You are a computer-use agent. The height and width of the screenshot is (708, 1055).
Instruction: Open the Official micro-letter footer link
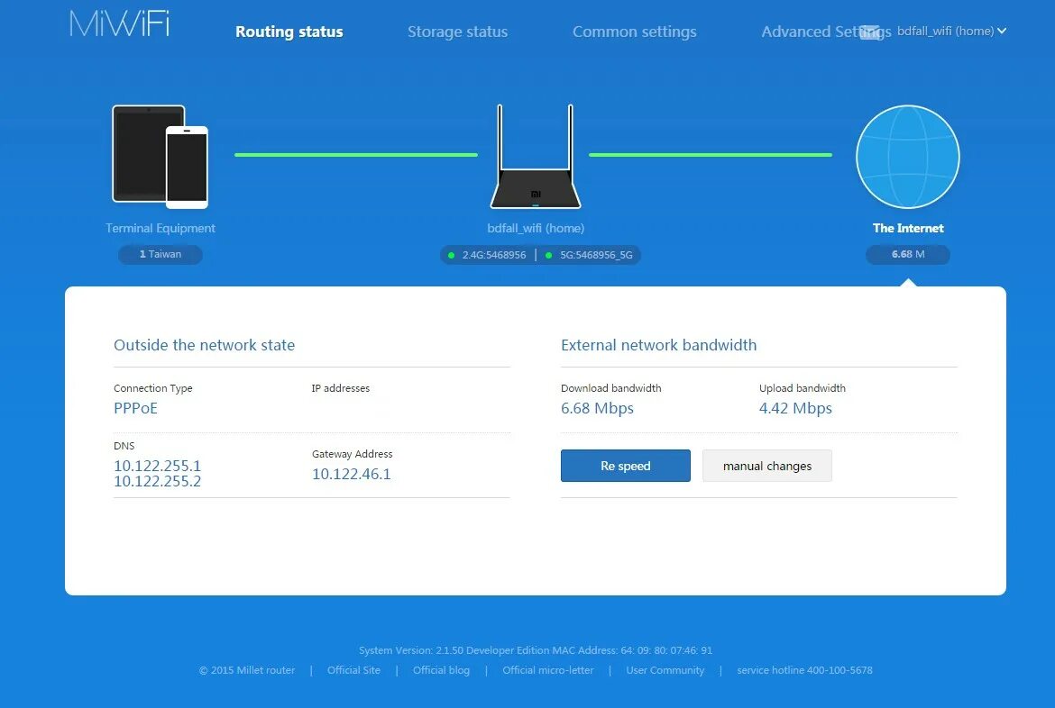coord(548,670)
